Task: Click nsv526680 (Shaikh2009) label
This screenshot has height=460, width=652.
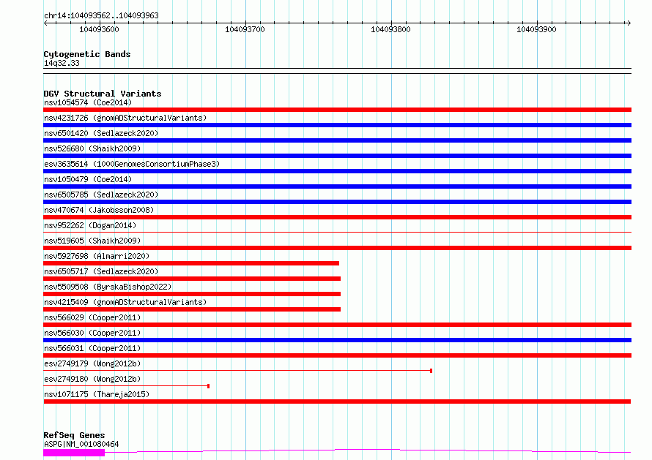Action: (92, 148)
